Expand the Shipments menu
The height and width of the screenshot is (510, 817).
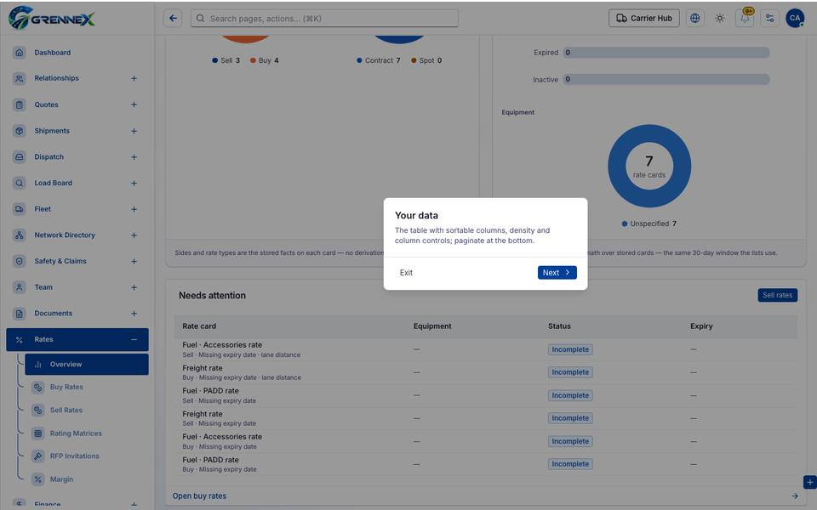point(134,131)
